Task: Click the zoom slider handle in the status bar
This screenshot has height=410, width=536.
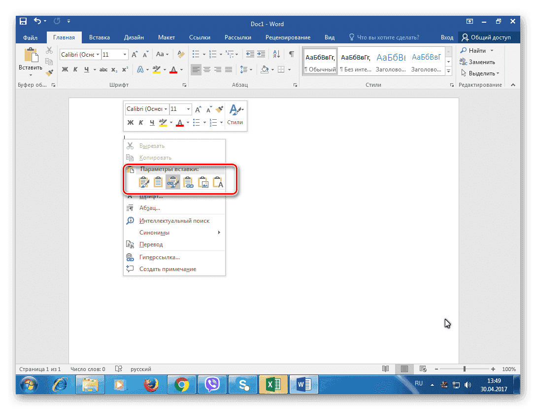Action: coord(464,369)
